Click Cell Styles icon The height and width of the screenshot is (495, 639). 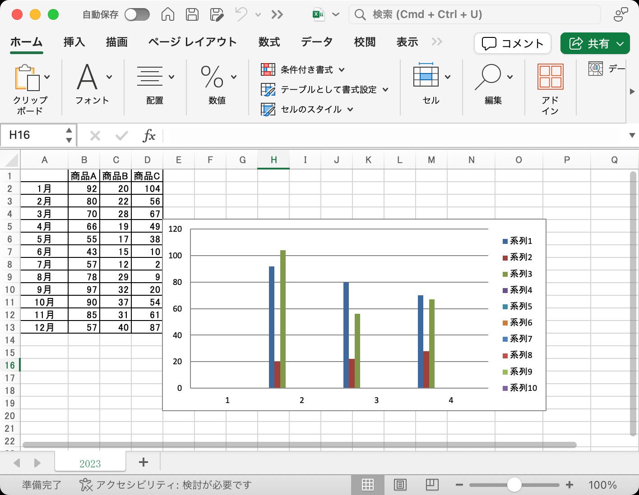click(x=268, y=110)
